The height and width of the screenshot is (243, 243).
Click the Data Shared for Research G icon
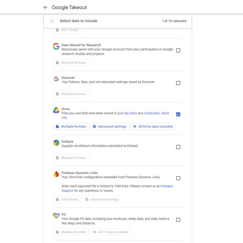coord(56,46)
